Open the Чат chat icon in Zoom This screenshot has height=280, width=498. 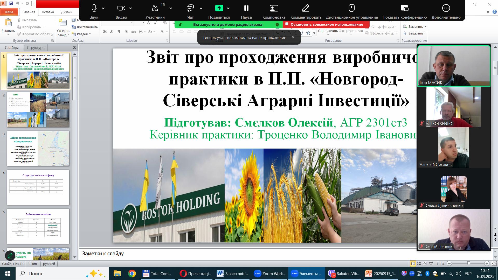[190, 8]
